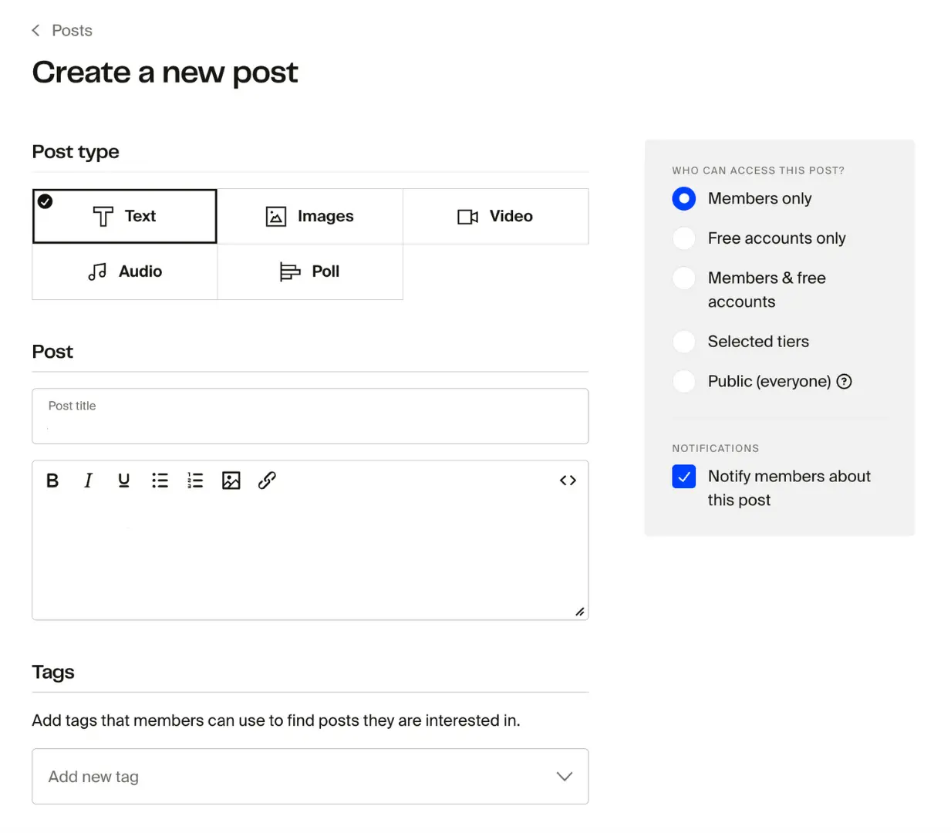The width and height of the screenshot is (951, 833).
Task: Switch to HTML code view
Action: coord(568,480)
